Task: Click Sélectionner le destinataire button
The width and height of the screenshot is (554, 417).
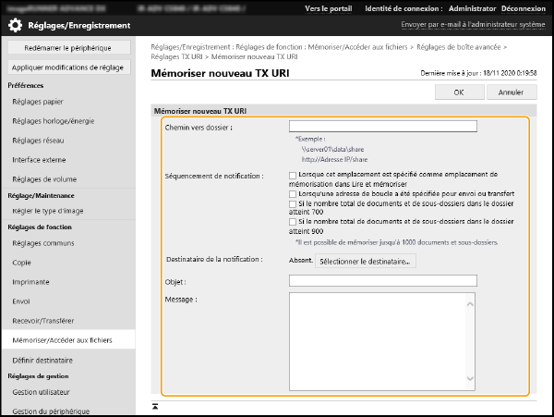Action: (x=366, y=262)
